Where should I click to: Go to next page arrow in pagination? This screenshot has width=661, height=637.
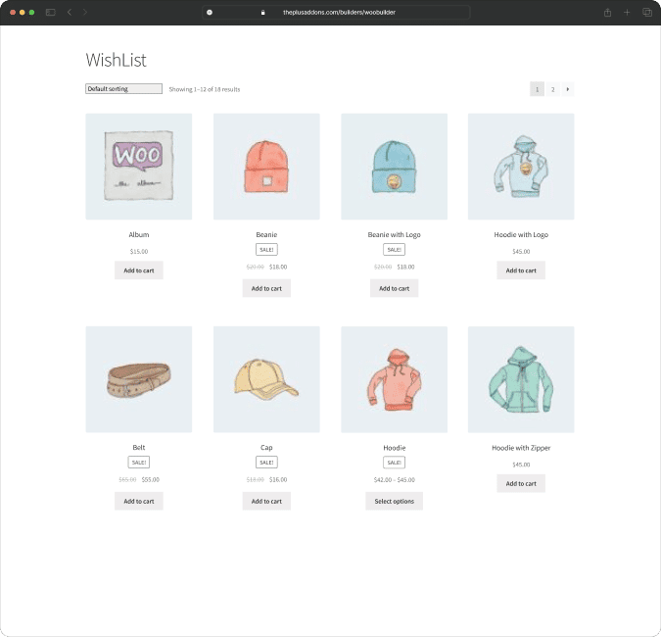567,89
